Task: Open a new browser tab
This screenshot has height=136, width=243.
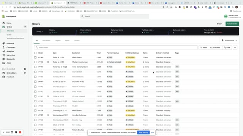Action: 231,3
